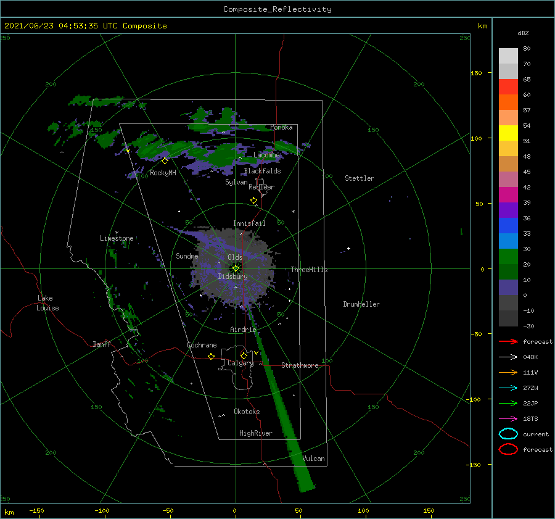Select the lightest gray 70-80 dBZ swatch
Screen dimensions: 555x519
pos(508,56)
